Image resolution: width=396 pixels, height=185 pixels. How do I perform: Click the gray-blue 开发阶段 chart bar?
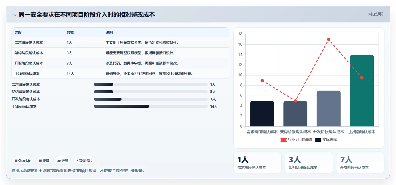pos(328,109)
